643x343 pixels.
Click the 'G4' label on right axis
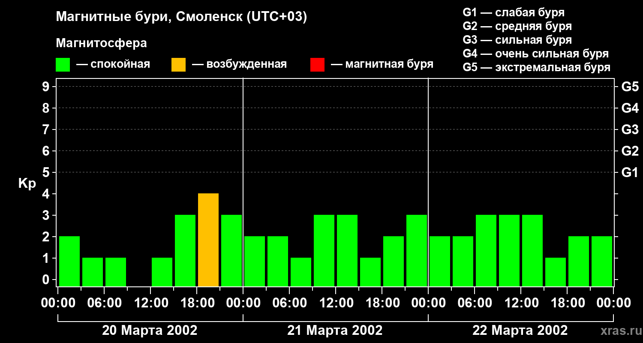[630, 108]
